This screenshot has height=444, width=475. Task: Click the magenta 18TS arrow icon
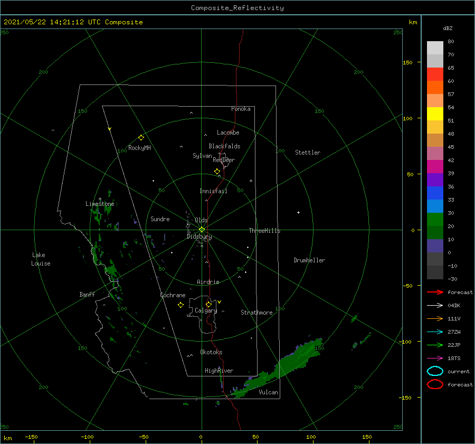(435, 358)
